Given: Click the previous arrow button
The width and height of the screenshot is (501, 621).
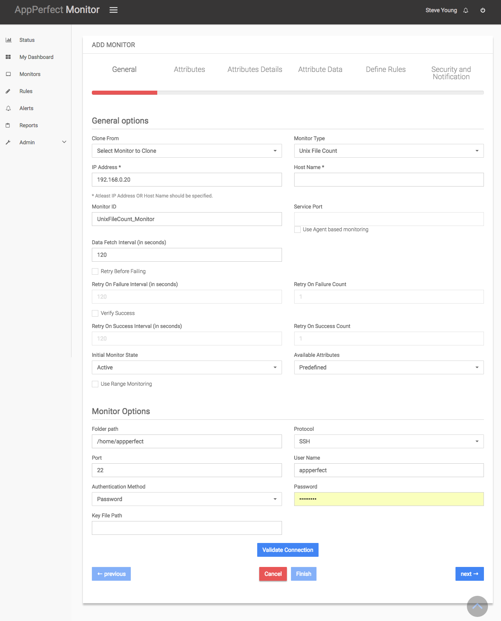Looking at the screenshot, I should pos(111,574).
